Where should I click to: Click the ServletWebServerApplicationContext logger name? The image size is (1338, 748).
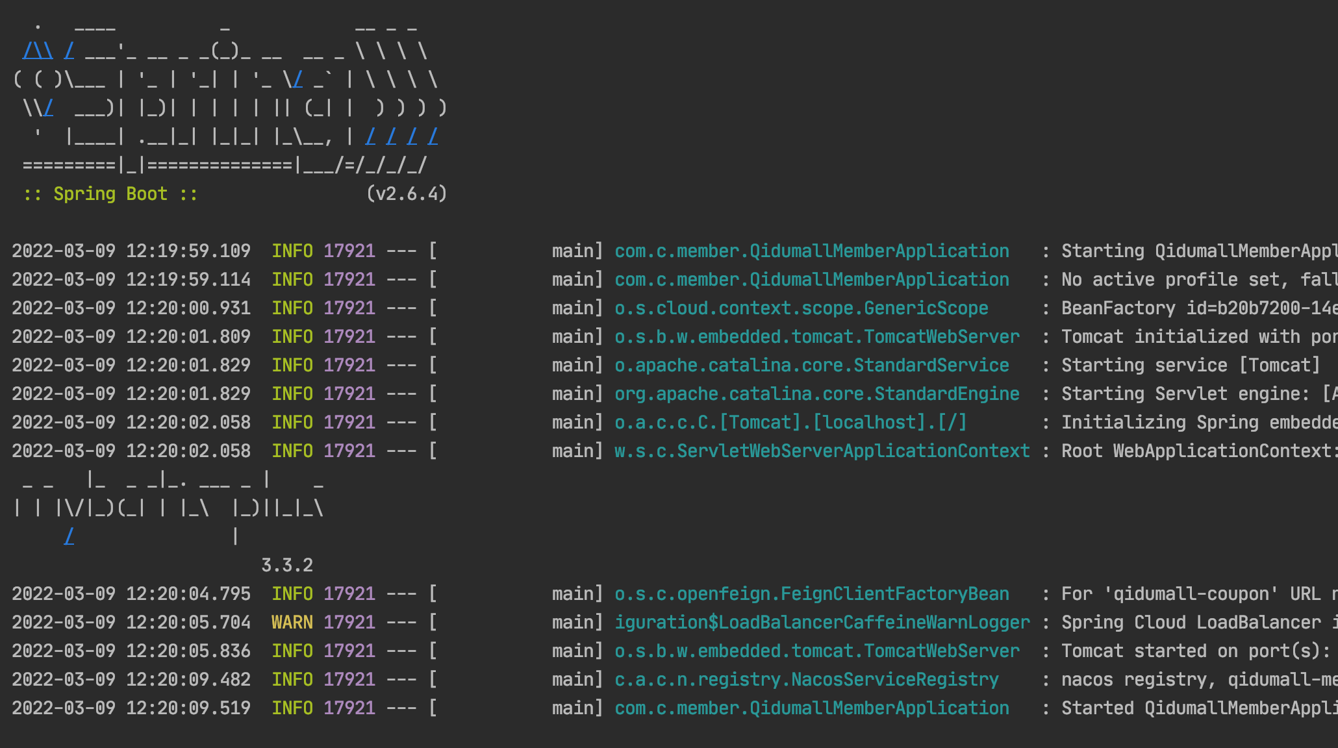[822, 450]
